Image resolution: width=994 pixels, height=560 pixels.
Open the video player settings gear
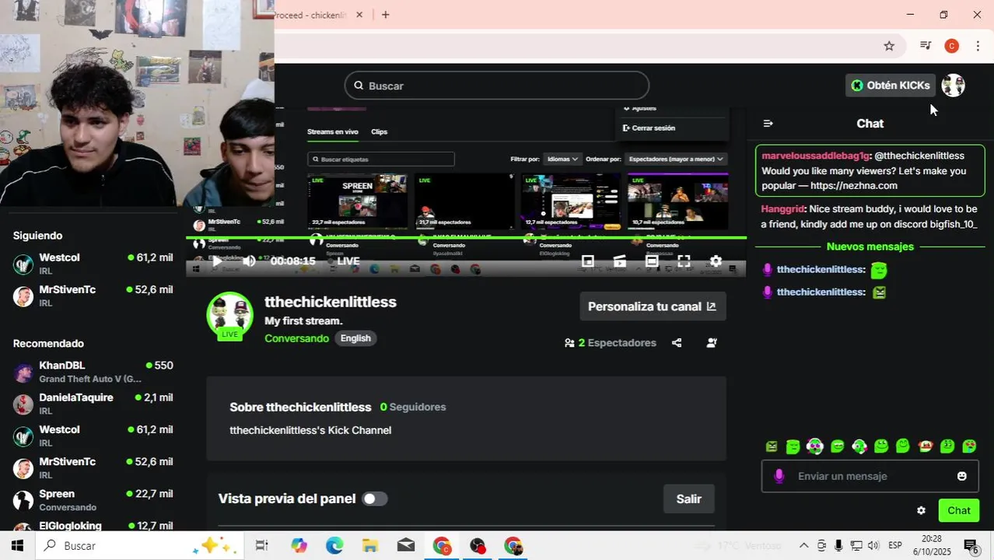tap(716, 261)
